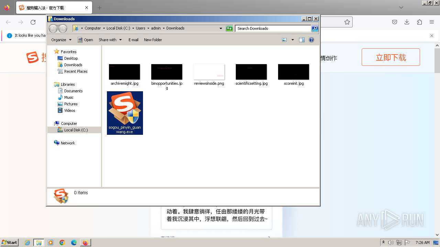Click the E-mail toolbar button
Image resolution: width=440 pixels, height=247 pixels.
pyautogui.click(x=133, y=40)
